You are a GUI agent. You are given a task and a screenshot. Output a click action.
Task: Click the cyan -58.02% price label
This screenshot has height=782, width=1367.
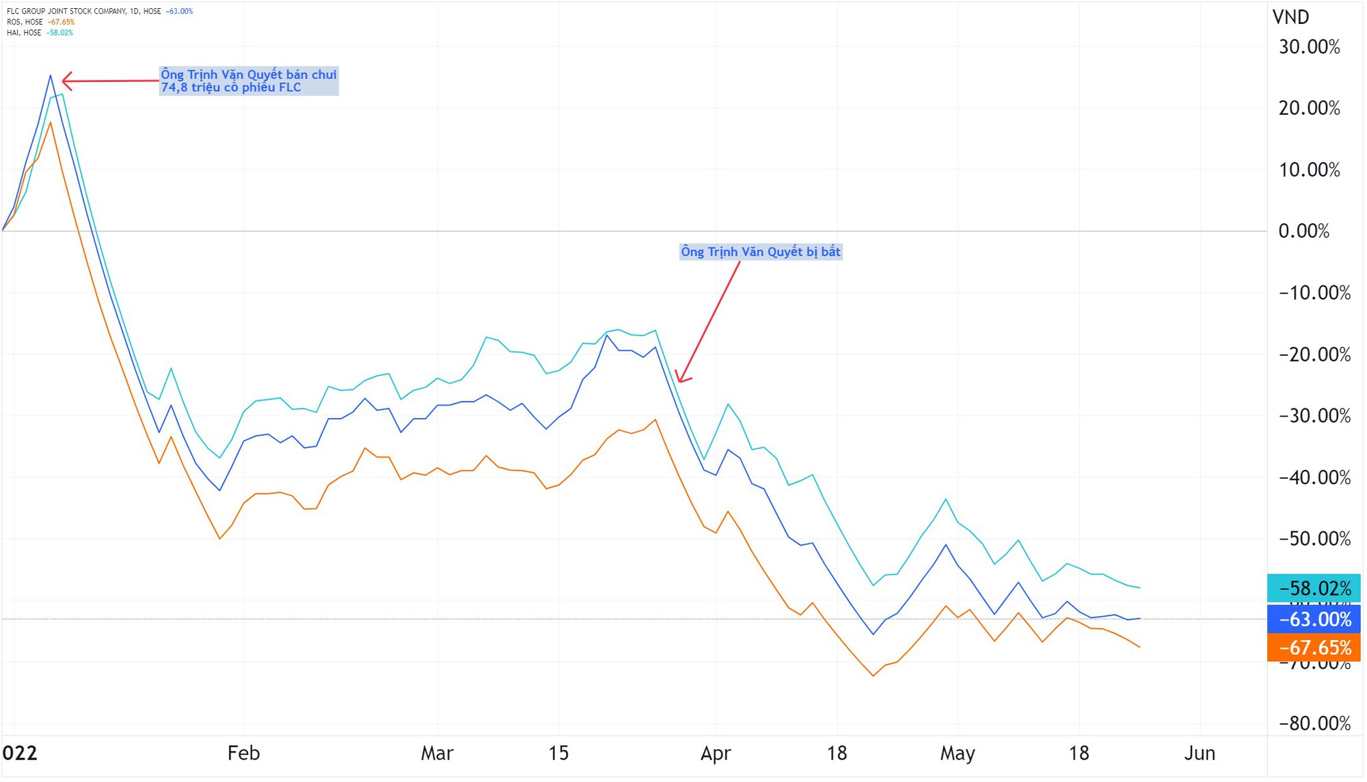[x=1315, y=589]
